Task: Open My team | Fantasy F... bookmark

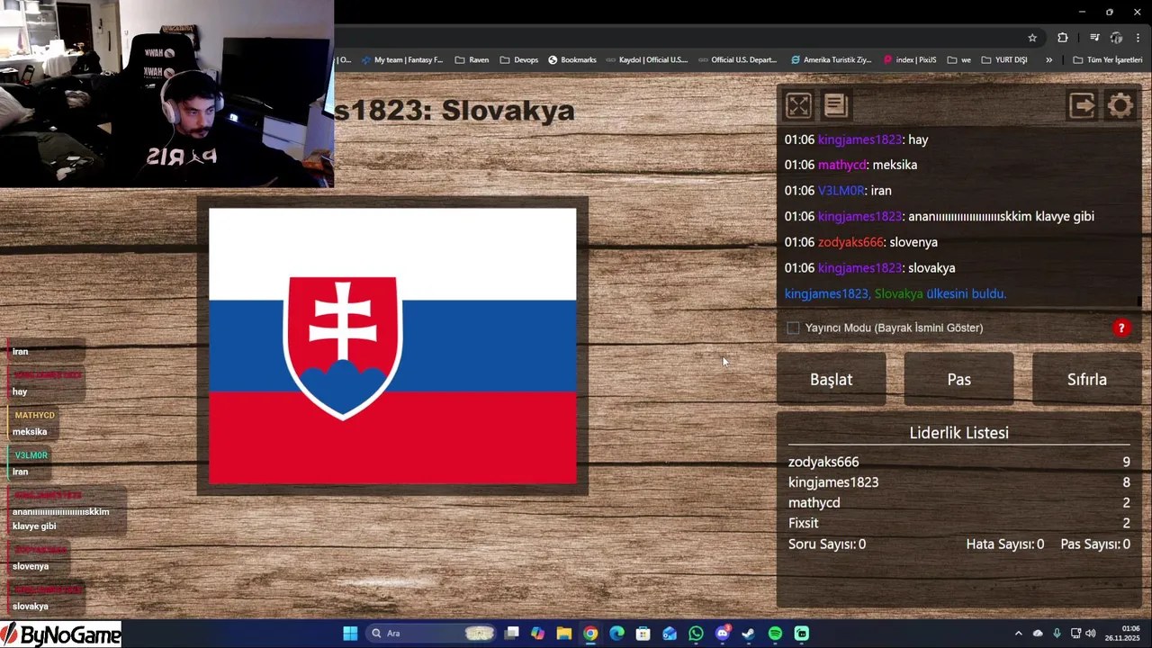Action: [x=401, y=60]
